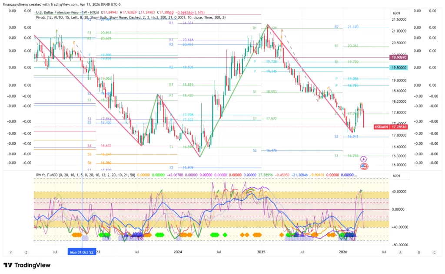Open the MXN currency selector on price axis
Viewport: 445px width, 274px height.
tap(396, 13)
